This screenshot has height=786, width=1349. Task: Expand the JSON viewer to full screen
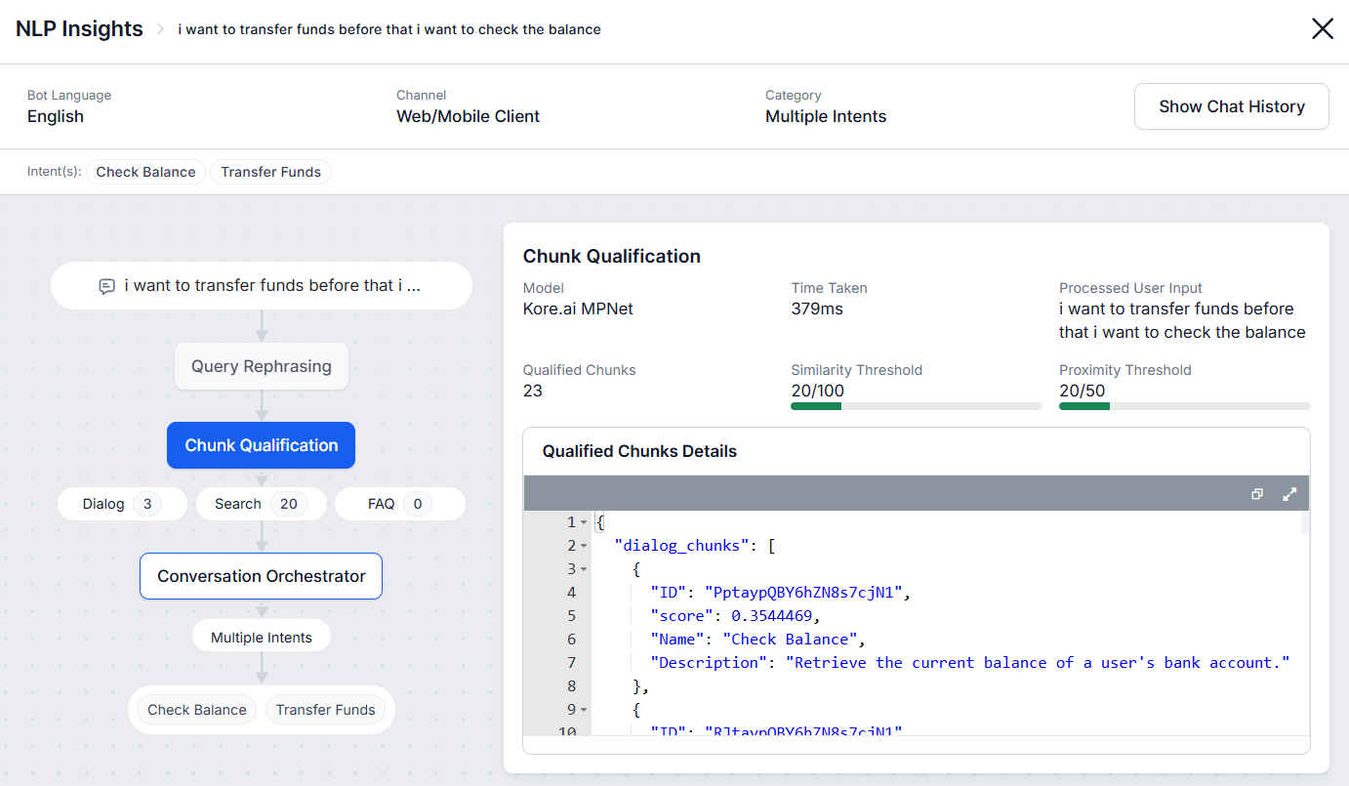coord(1289,494)
